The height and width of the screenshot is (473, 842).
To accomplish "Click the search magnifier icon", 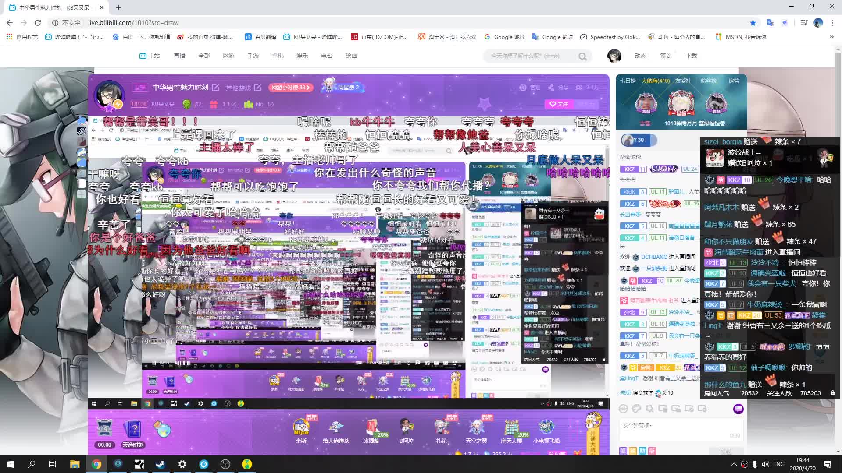I will click(582, 56).
